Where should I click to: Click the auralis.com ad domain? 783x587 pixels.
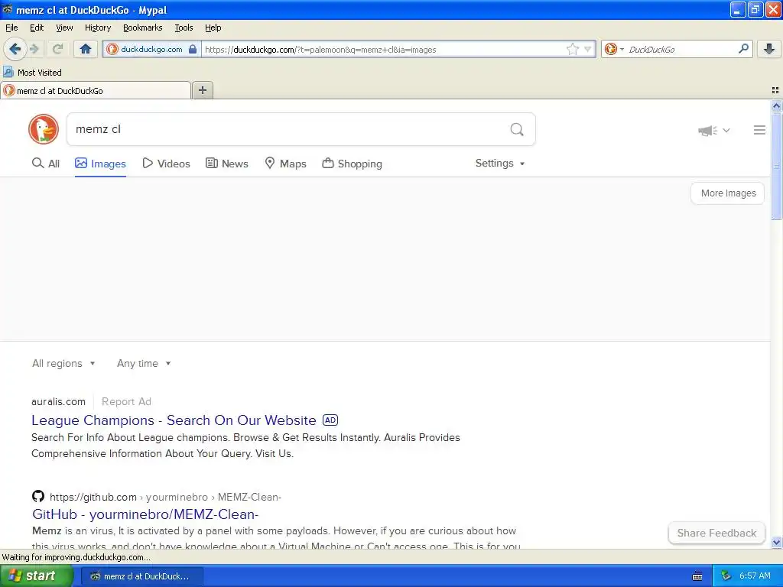[58, 401]
